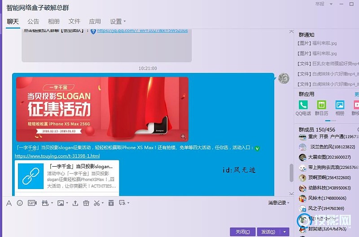
Task: Open the 一字千金 link preview card
Action: click(67, 178)
